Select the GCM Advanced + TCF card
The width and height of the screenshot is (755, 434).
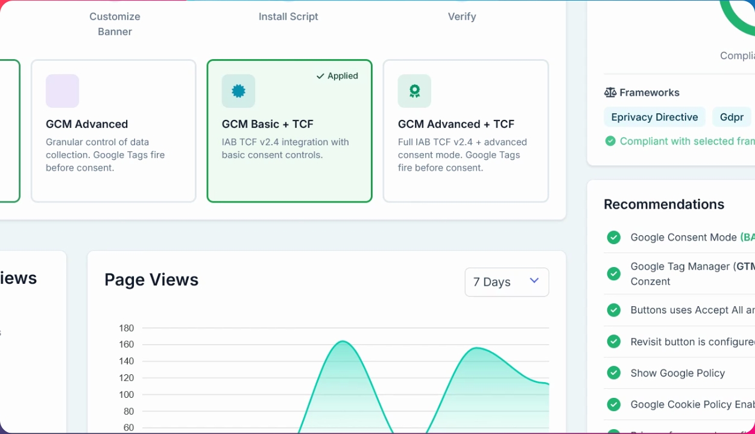(x=466, y=131)
